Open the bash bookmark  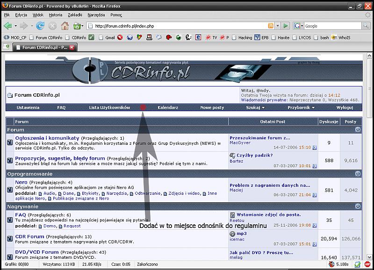321,38
